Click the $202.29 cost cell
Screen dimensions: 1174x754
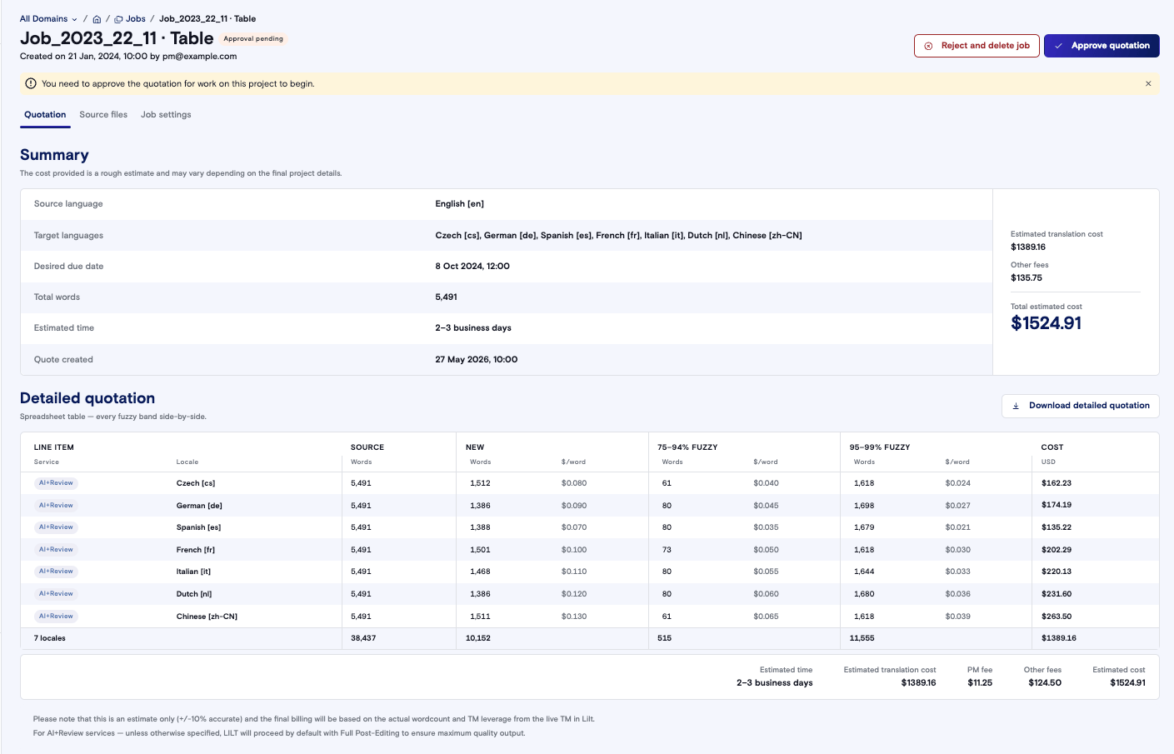tap(1057, 550)
